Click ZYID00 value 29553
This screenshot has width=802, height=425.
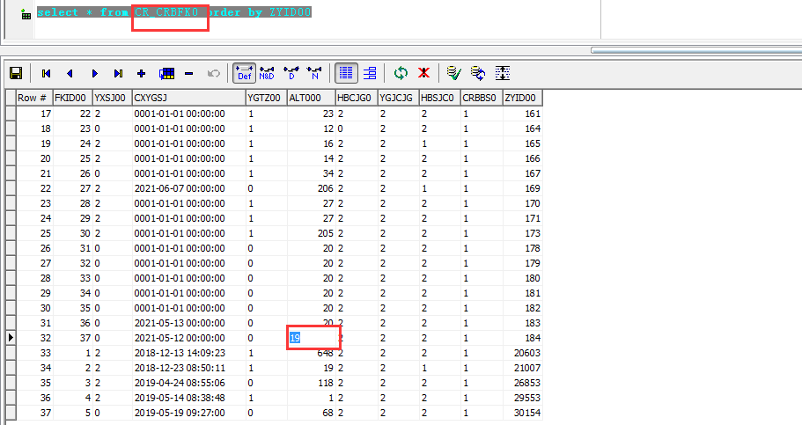click(x=522, y=398)
